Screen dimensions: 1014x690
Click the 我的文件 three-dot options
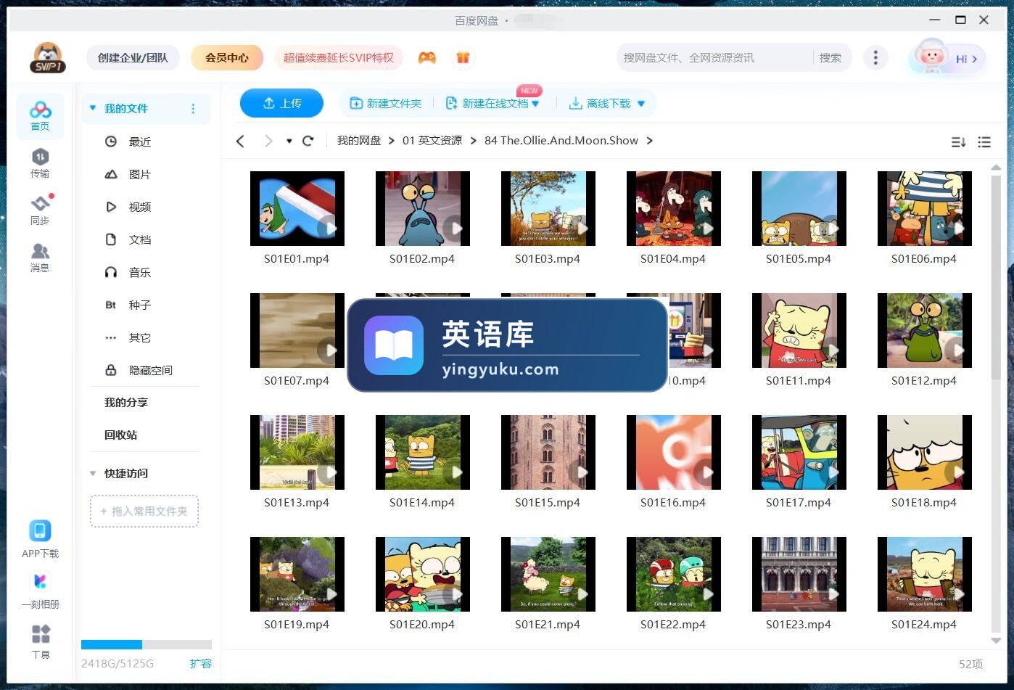(193, 109)
